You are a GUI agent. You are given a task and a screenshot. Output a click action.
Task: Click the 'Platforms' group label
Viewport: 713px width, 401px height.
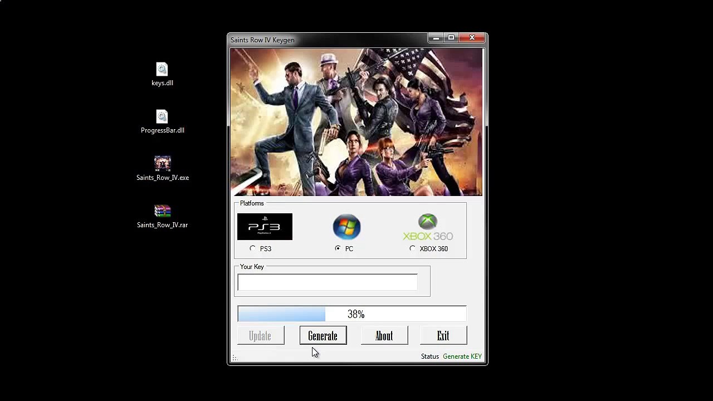[x=252, y=203]
